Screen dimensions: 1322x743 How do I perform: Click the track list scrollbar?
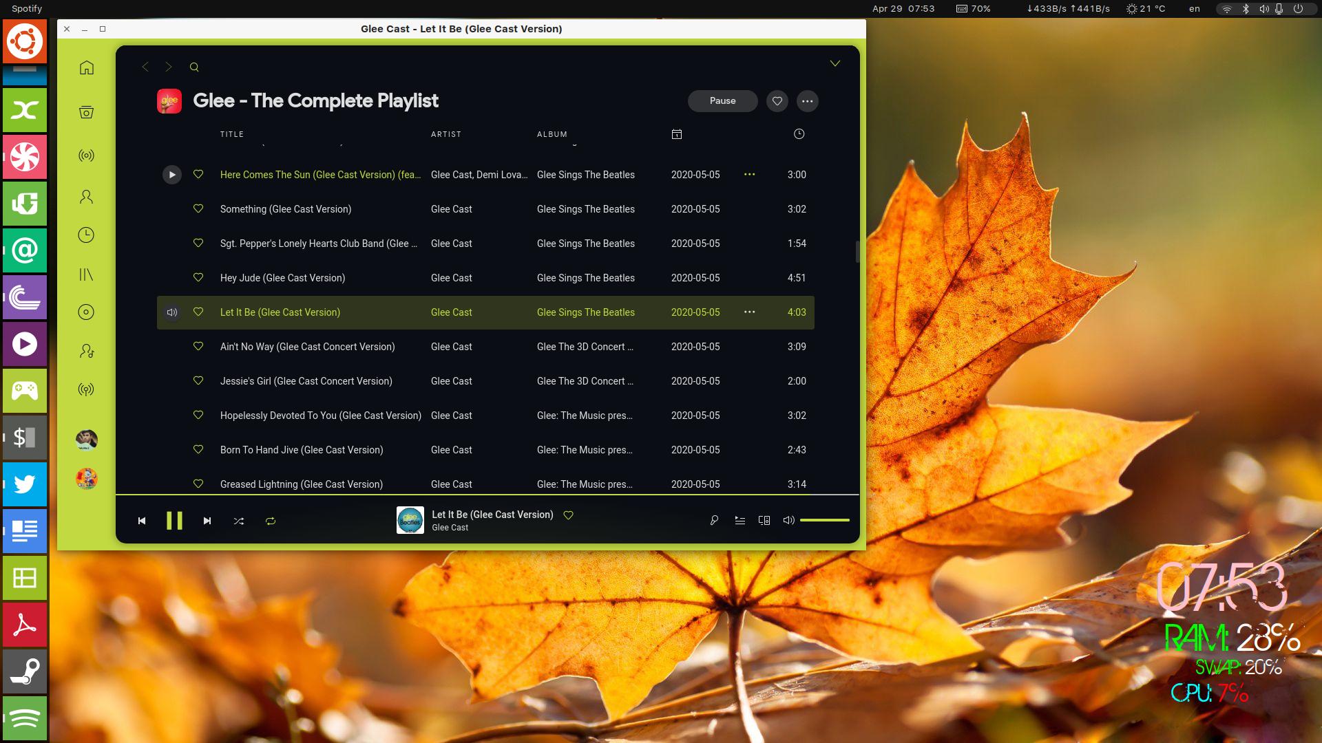pos(858,252)
